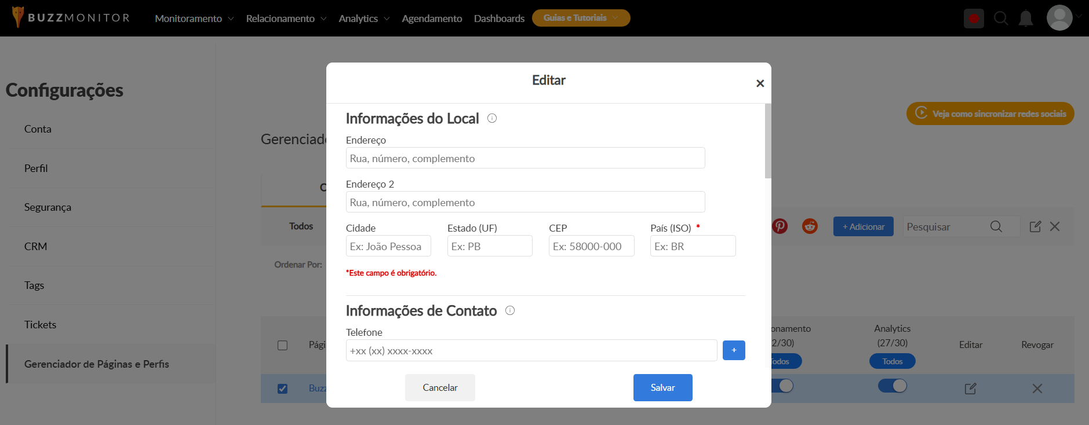Open the Guias e Tutoriais dropdown
Screen dimensions: 1089x425
581,18
